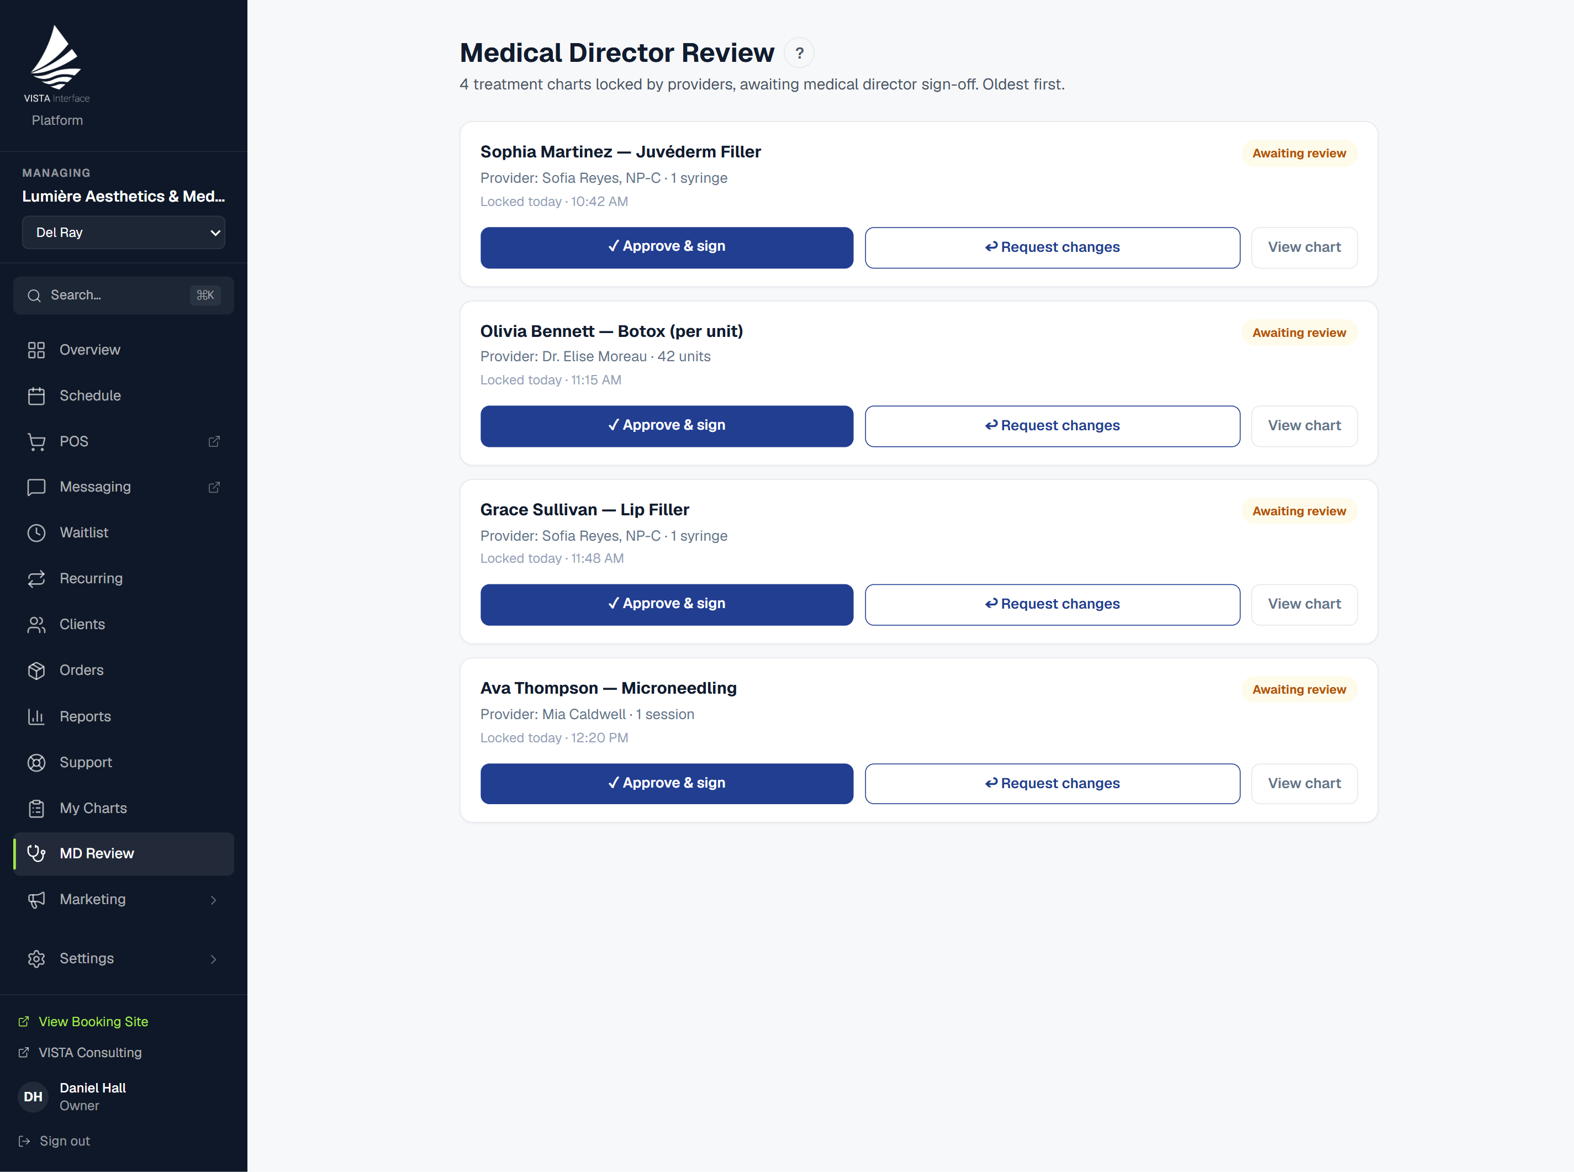Open the Clients section
The height and width of the screenshot is (1172, 1574).
(123, 624)
